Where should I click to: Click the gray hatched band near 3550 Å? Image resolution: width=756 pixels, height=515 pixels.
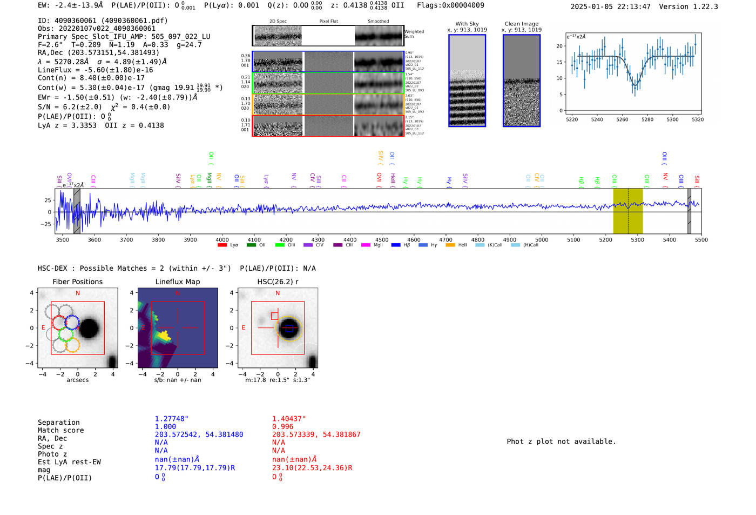77,211
